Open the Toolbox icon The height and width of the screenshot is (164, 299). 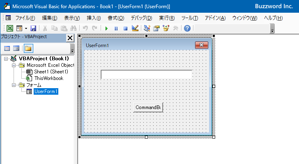175,28
